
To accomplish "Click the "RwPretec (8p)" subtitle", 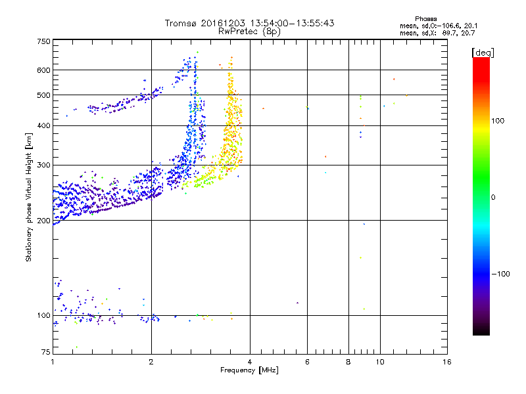I will (x=249, y=32).
